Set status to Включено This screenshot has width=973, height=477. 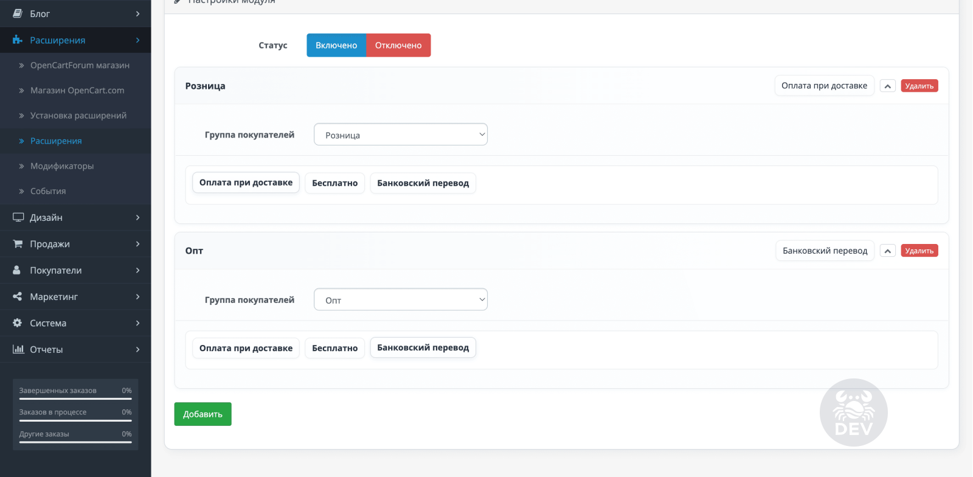[336, 45]
